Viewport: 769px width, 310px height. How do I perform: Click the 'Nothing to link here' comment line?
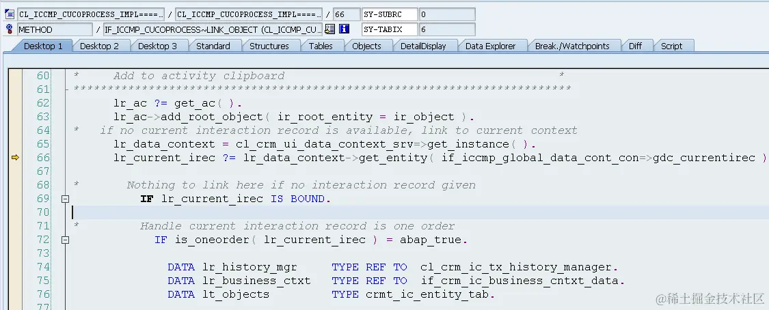pos(301,184)
